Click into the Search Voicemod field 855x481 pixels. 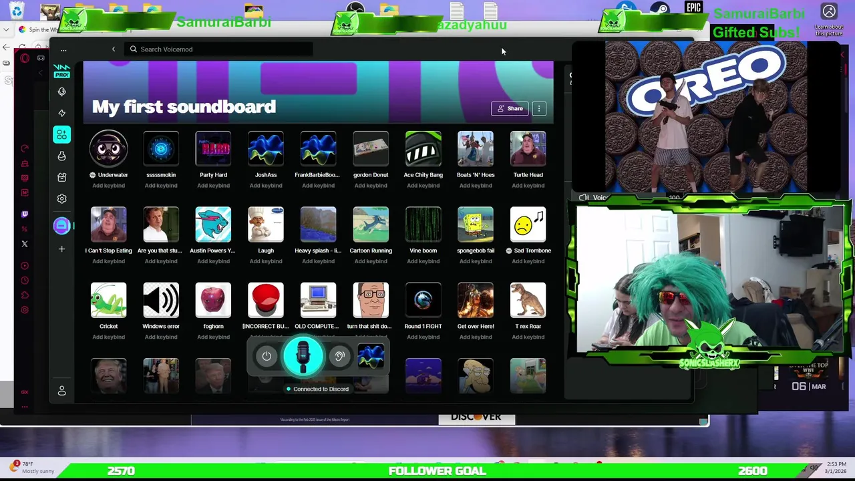click(219, 49)
